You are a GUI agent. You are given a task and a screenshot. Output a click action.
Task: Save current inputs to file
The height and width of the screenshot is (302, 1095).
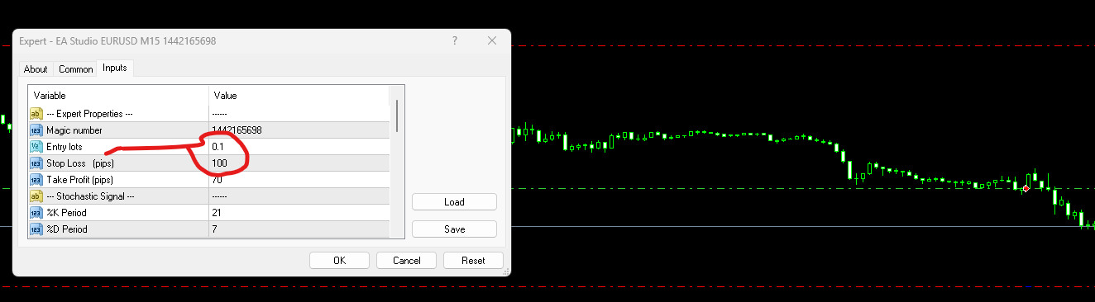coord(454,229)
